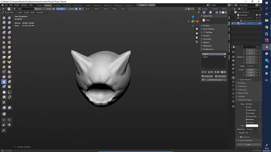271x152 pixels.
Task: Collapse the SculptLayers panel
Action: click(x=208, y=49)
